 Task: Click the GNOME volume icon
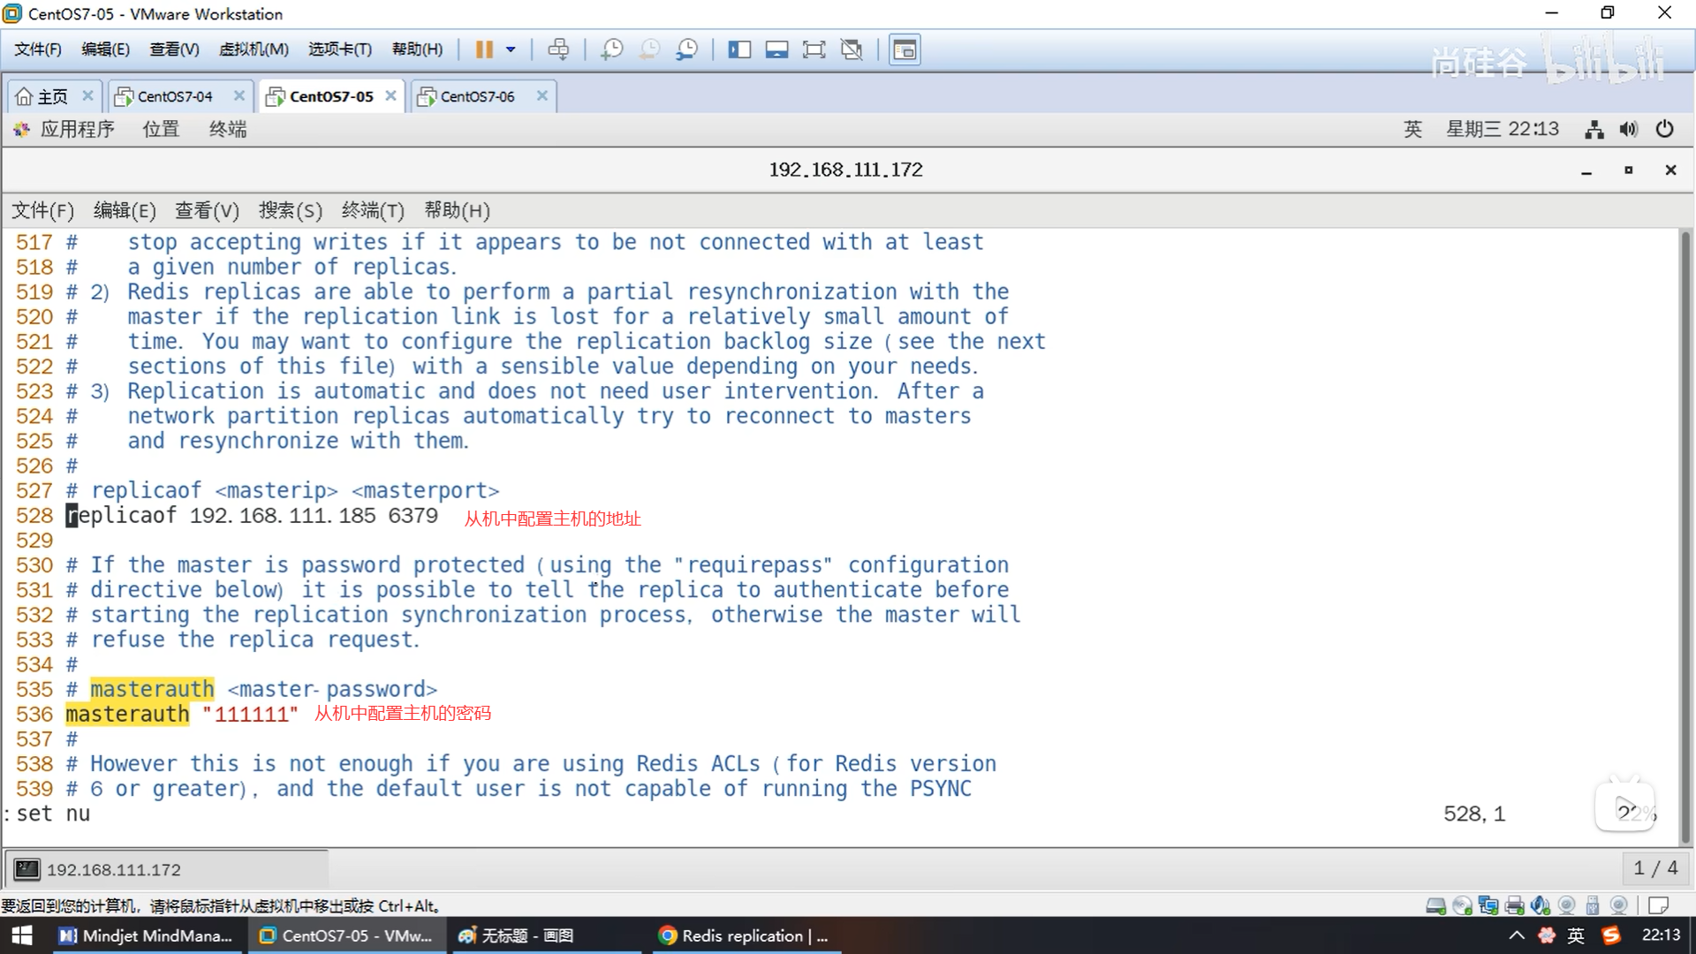(x=1628, y=130)
